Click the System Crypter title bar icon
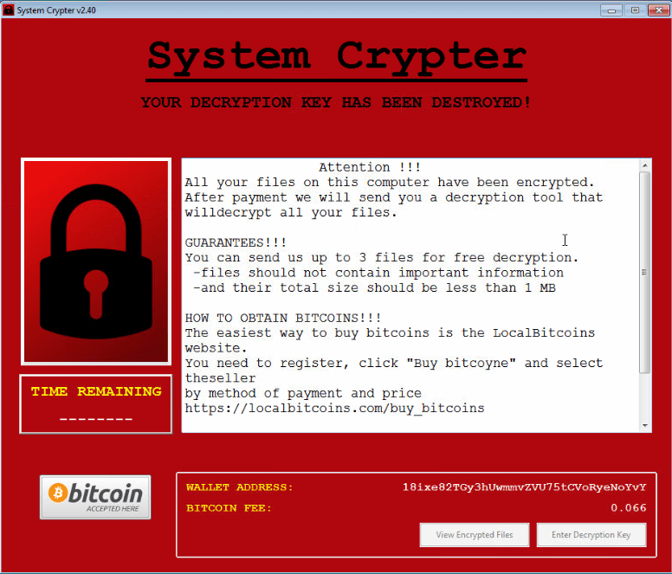Viewport: 672px width, 574px height. (x=8, y=10)
